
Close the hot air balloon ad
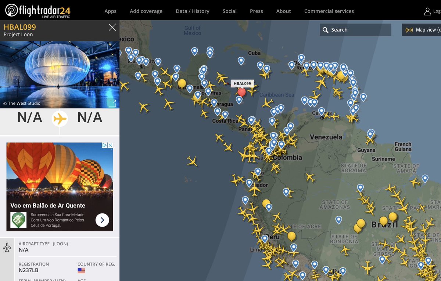110,145
